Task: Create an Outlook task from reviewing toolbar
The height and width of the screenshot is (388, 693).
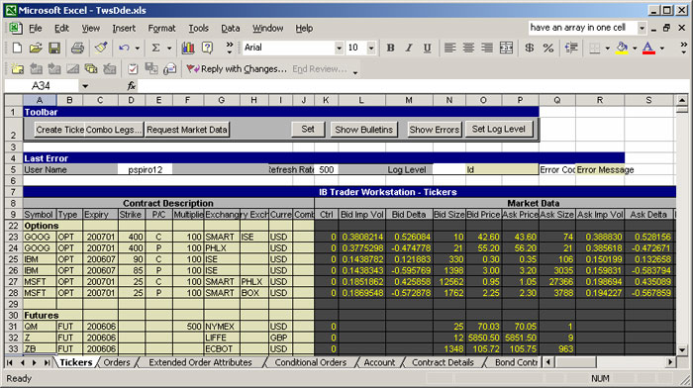Action: pos(133,68)
